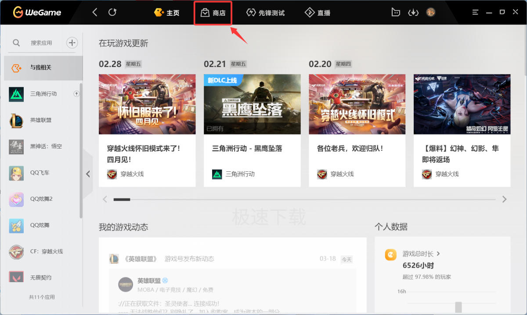Viewport: 527px width, 315px height.
Task: Click the League of Legends icon in feed header
Action: 114,258
